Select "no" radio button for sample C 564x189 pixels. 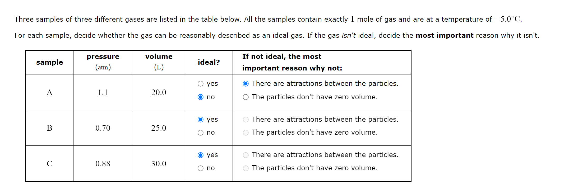point(201,168)
